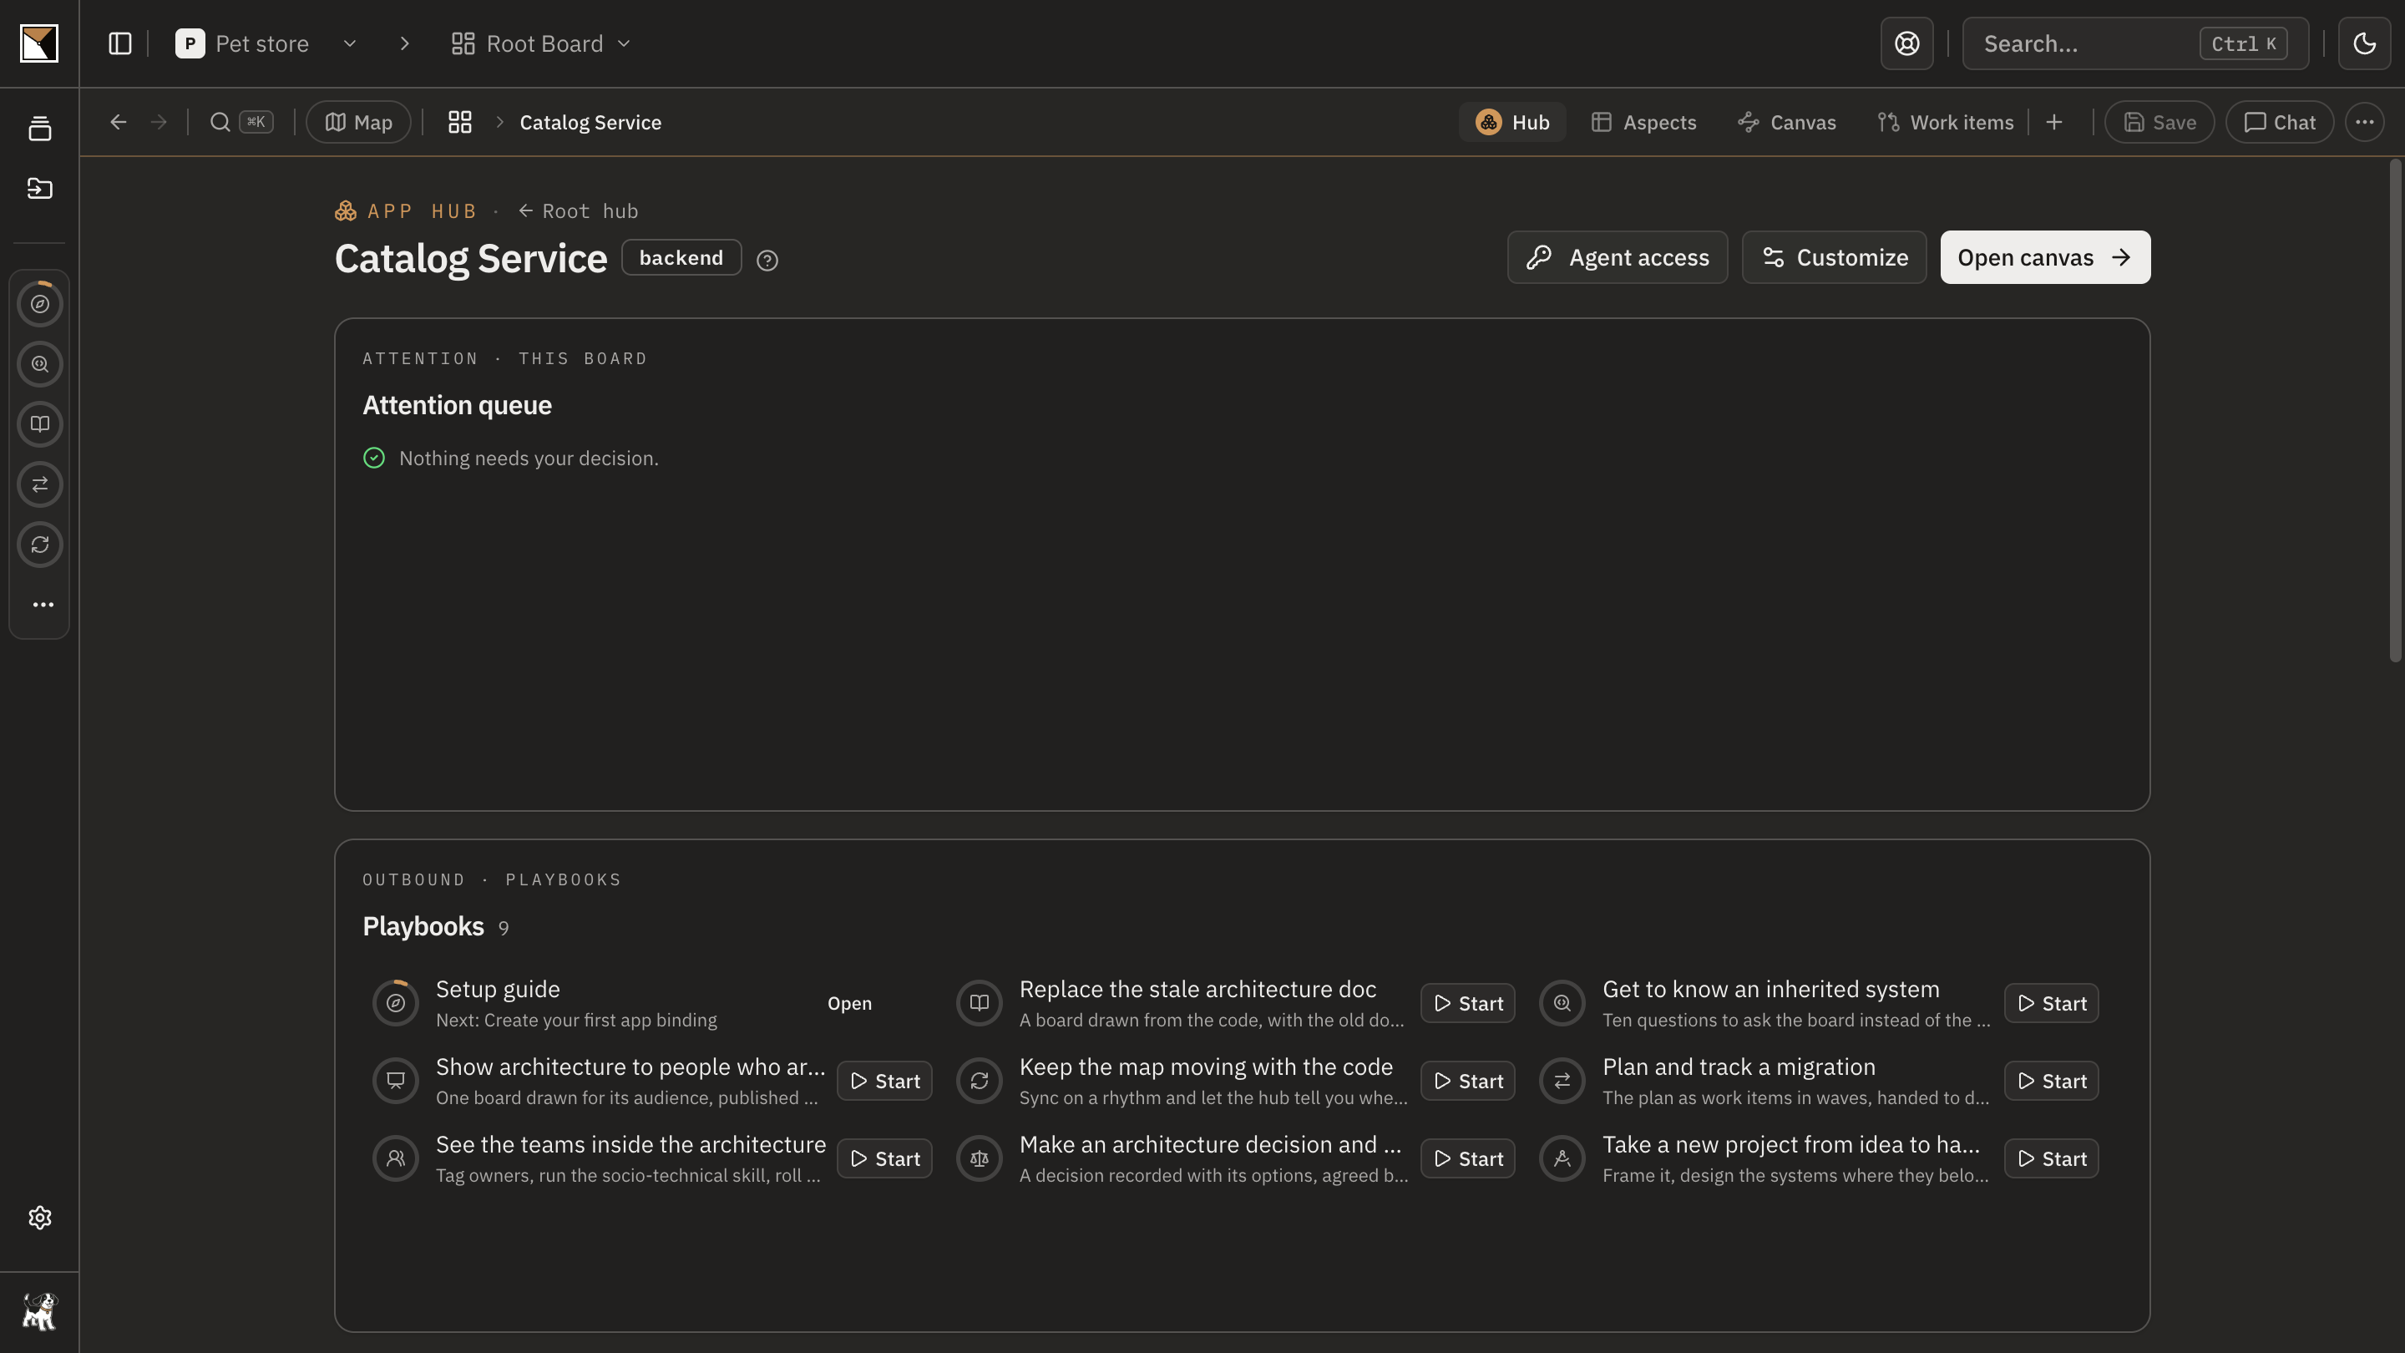
Task: Open the toolbar overflow three-dot menu
Action: pos(2364,122)
